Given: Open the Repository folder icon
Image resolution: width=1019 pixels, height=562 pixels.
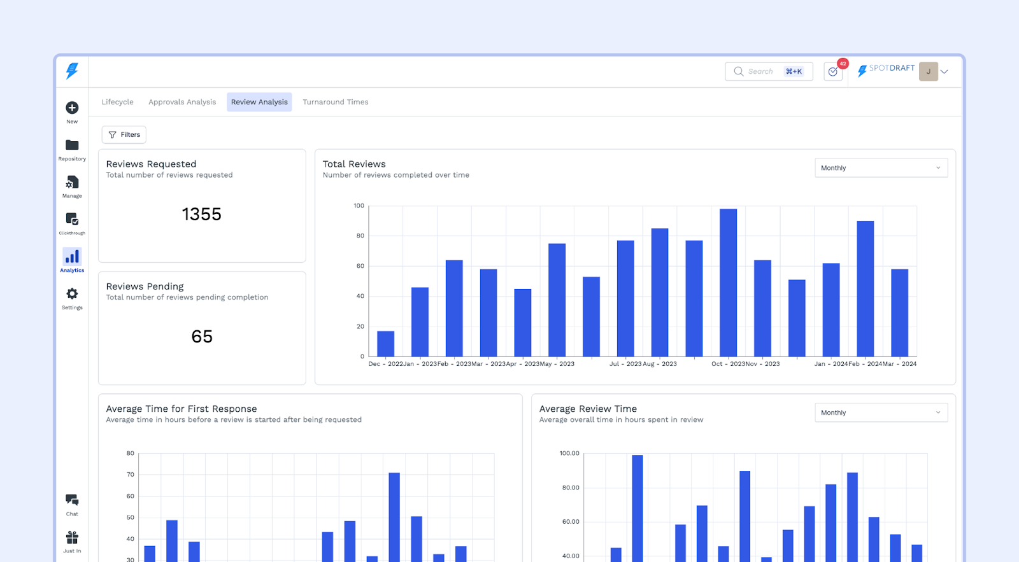Looking at the screenshot, I should pyautogui.click(x=72, y=146).
